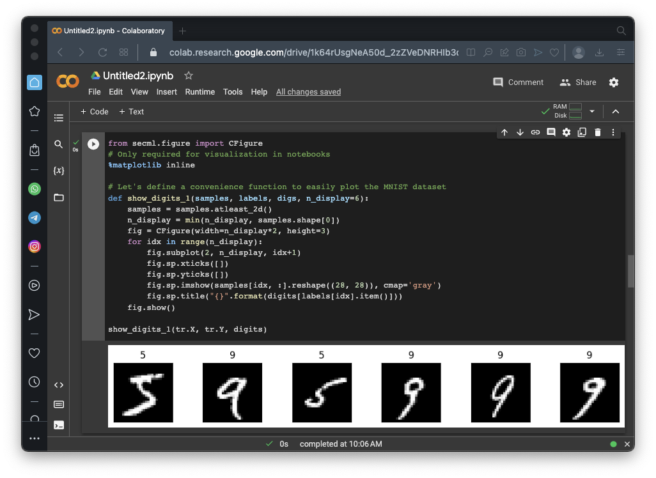Open terminal icon in left sidebar
This screenshot has height=478, width=656.
pyautogui.click(x=59, y=425)
